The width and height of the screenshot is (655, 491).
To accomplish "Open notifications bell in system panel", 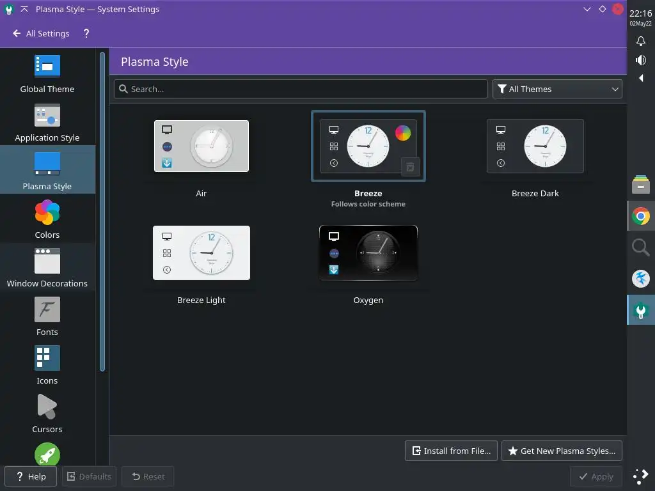I will [640, 41].
